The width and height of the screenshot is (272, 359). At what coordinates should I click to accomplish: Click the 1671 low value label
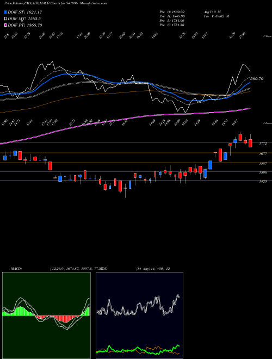pos(72,122)
